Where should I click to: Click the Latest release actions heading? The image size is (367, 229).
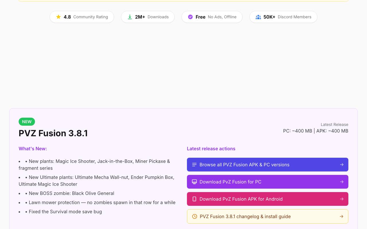coord(211,149)
